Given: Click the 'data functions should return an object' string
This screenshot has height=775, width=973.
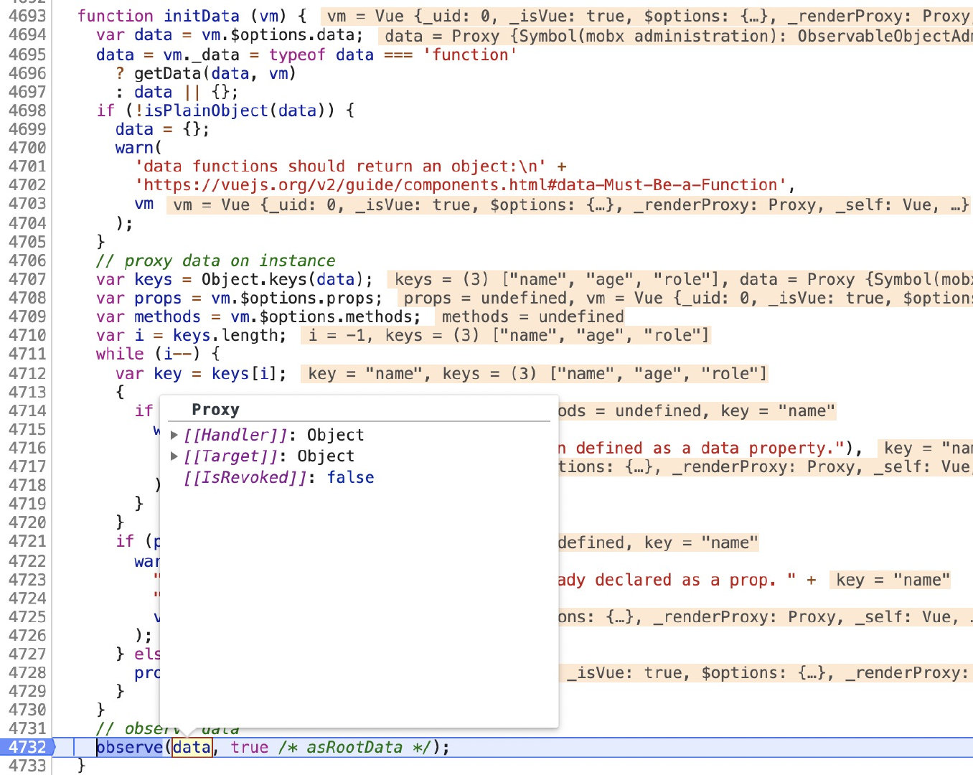Looking at the screenshot, I should pyautogui.click(x=341, y=166).
